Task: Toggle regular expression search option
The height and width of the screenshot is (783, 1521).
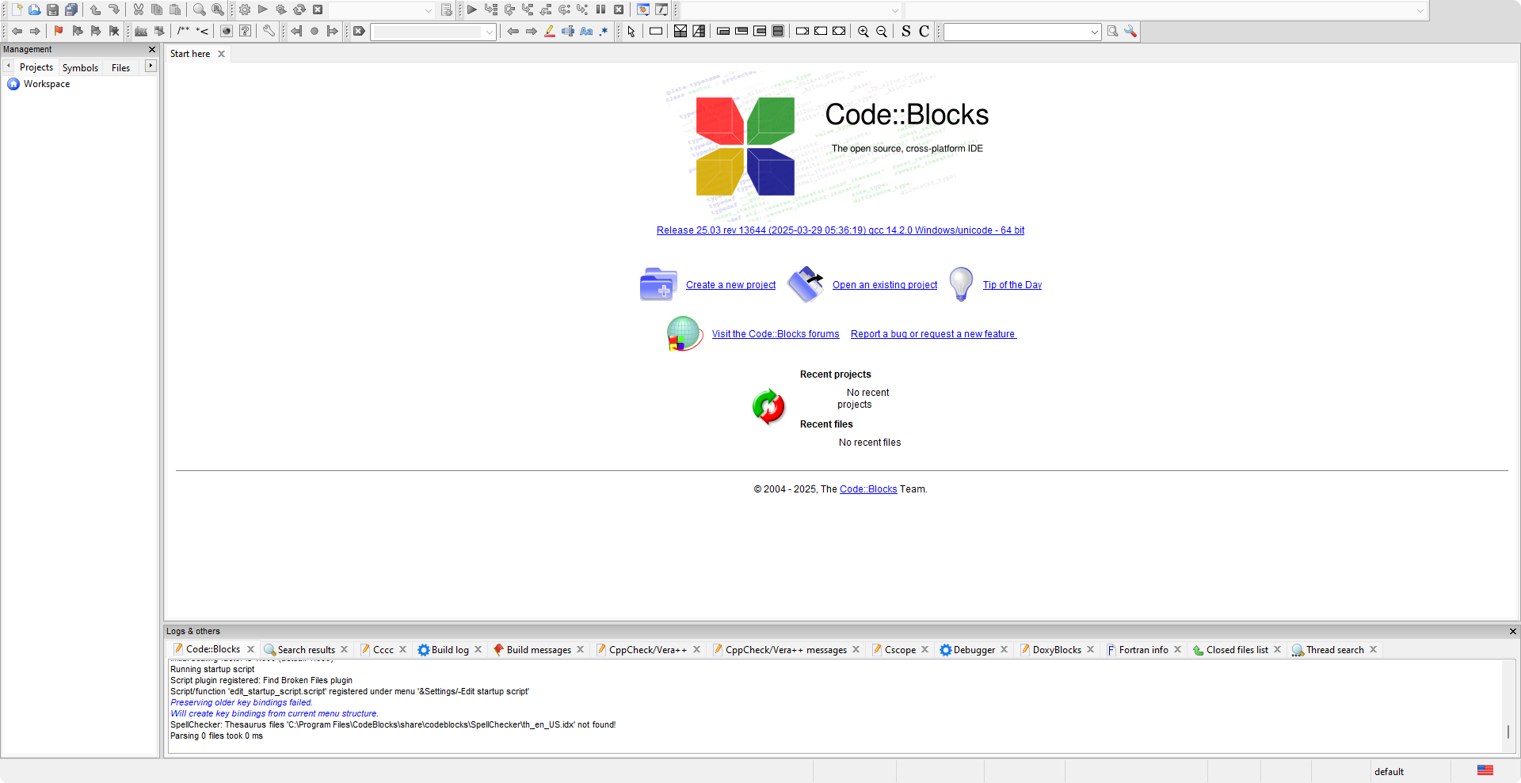Action: [604, 31]
